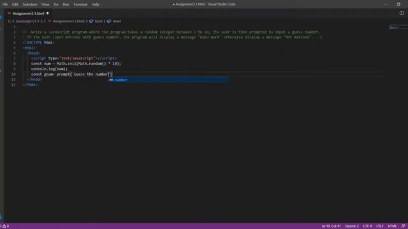The height and width of the screenshot is (229, 408).
Task: Restore down the Visual Studio Code window
Action: 398,4
